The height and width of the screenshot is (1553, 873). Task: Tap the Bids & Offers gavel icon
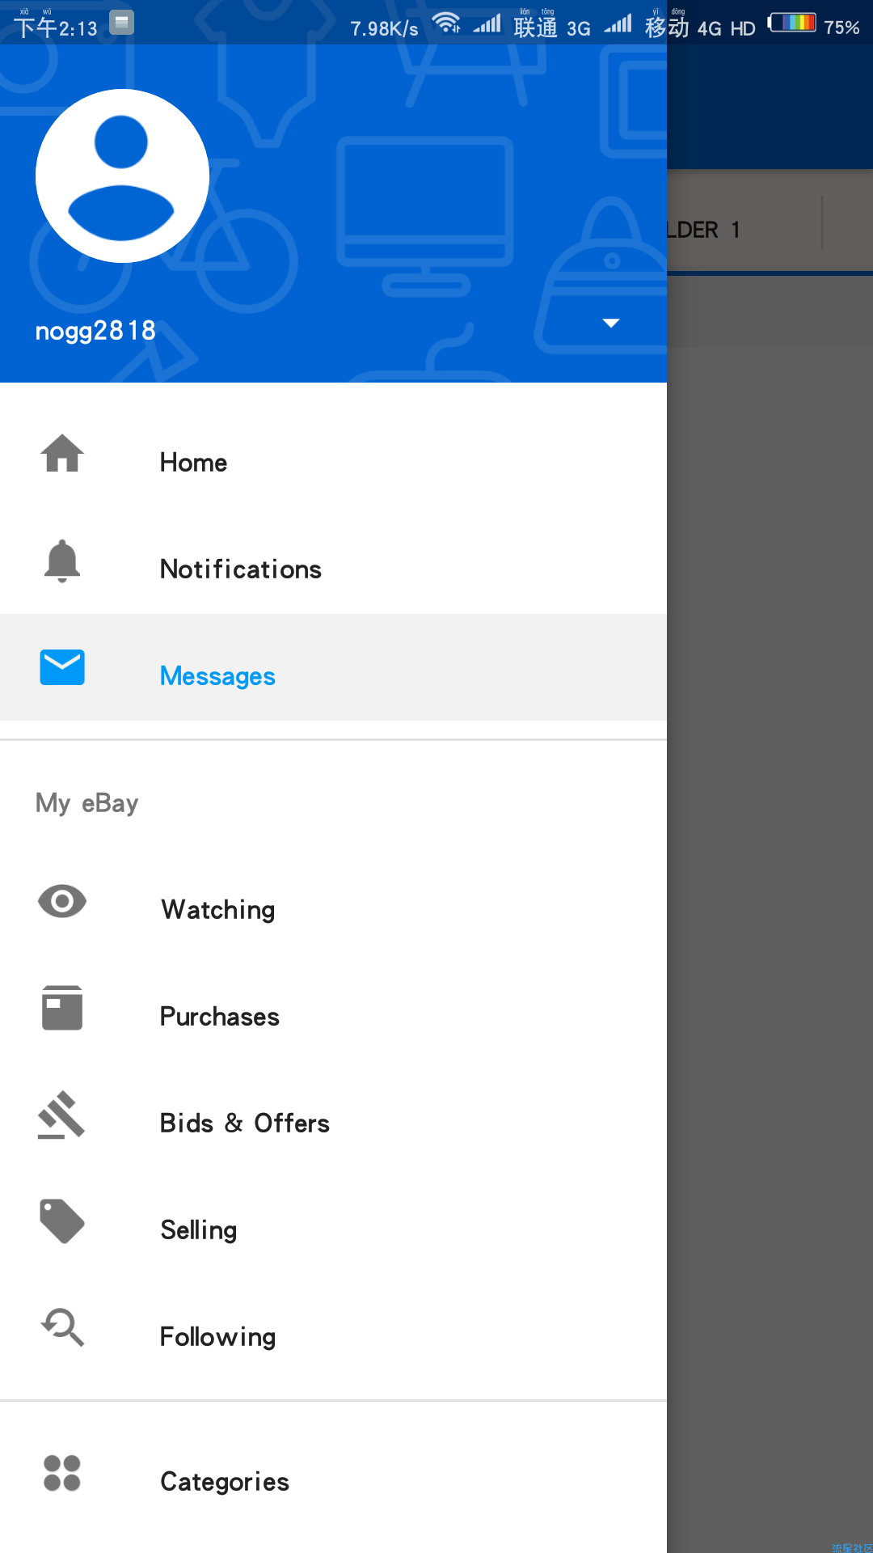coord(62,1115)
